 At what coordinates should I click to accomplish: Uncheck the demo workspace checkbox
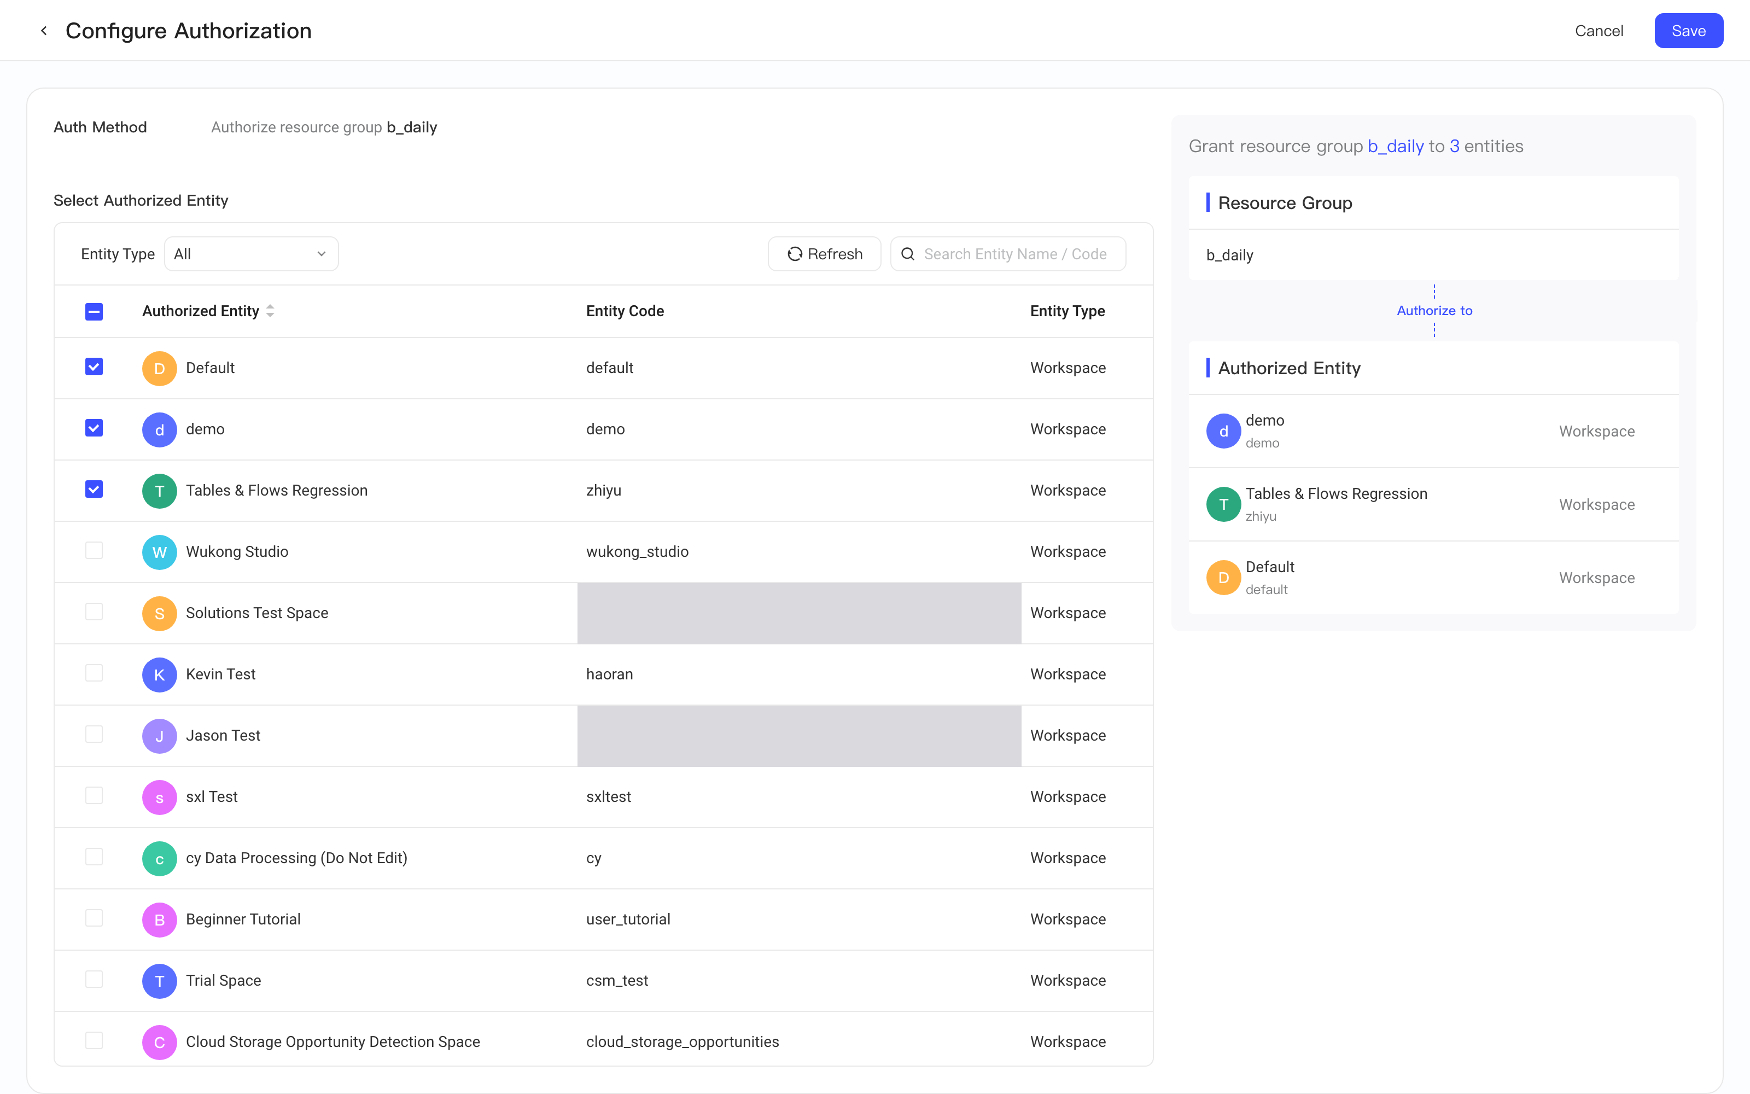coord(94,428)
